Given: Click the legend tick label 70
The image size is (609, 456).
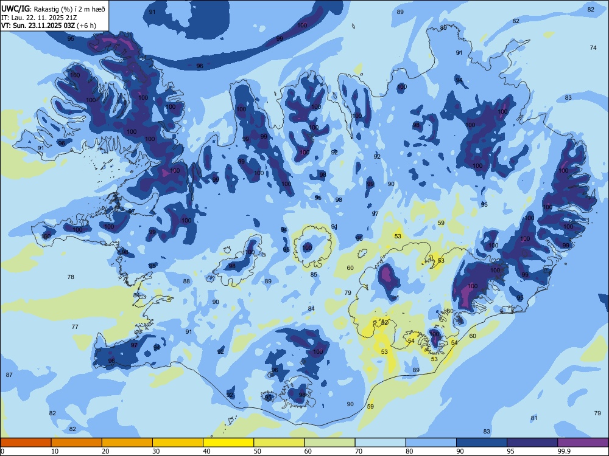Looking at the screenshot, I should coord(359,451).
